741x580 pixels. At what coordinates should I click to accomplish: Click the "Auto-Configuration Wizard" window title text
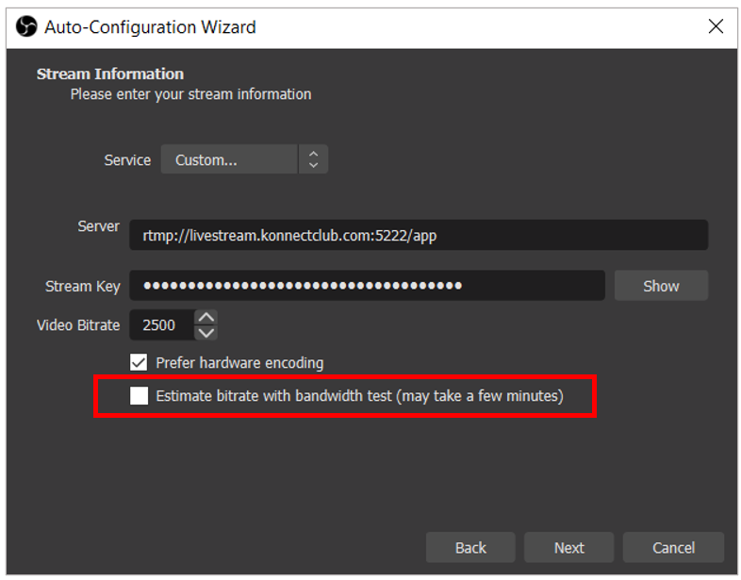[150, 27]
